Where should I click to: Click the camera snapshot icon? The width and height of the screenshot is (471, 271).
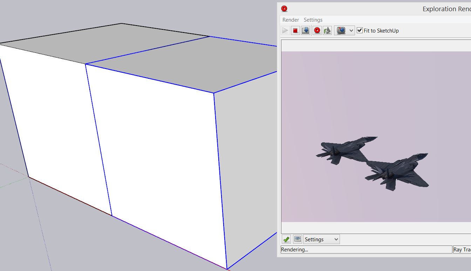coord(341,30)
